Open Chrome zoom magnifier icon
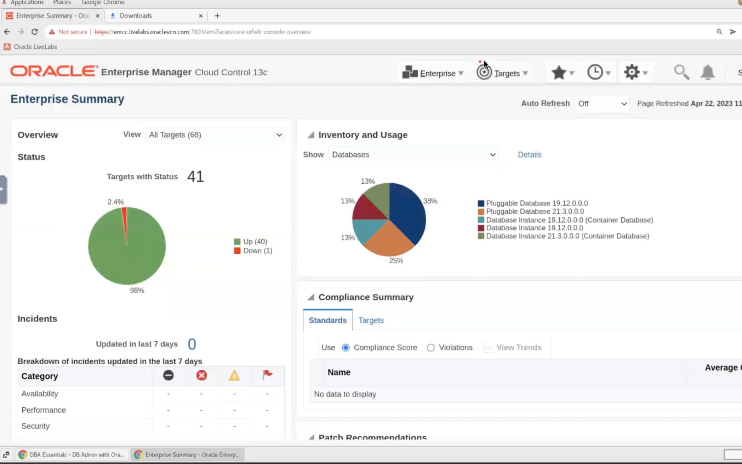 click(x=719, y=32)
